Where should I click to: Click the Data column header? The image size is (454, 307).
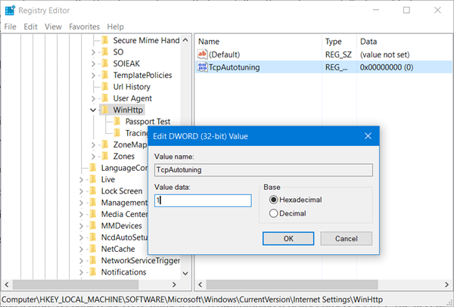tap(370, 41)
